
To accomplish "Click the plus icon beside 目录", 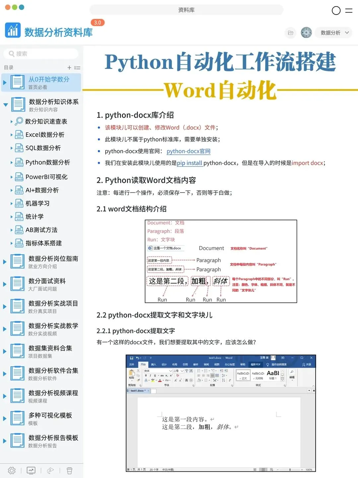I will (69, 67).
